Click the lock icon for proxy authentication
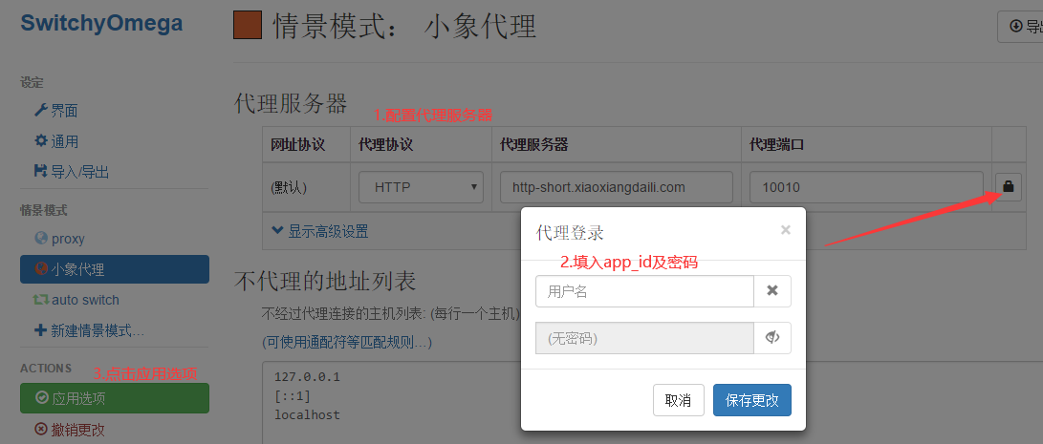Screen dimensions: 1043x444 click(1008, 187)
